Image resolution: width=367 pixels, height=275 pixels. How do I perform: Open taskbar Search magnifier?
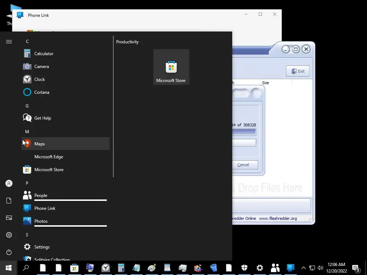coord(26,268)
